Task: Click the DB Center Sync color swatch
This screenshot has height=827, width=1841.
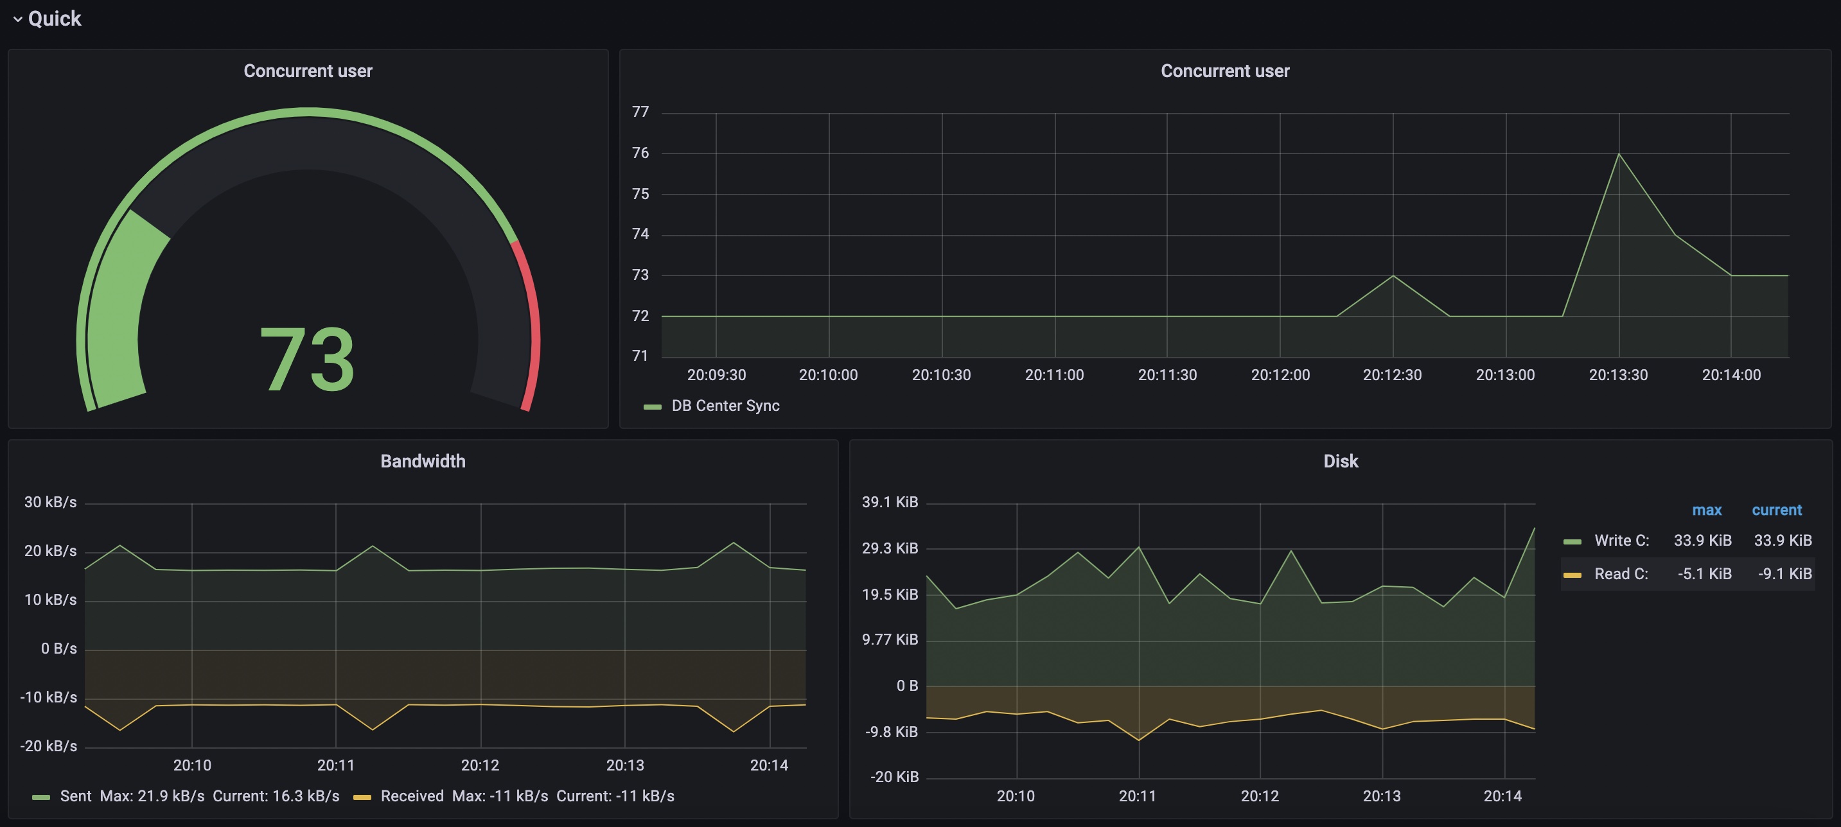Action: coord(652,406)
